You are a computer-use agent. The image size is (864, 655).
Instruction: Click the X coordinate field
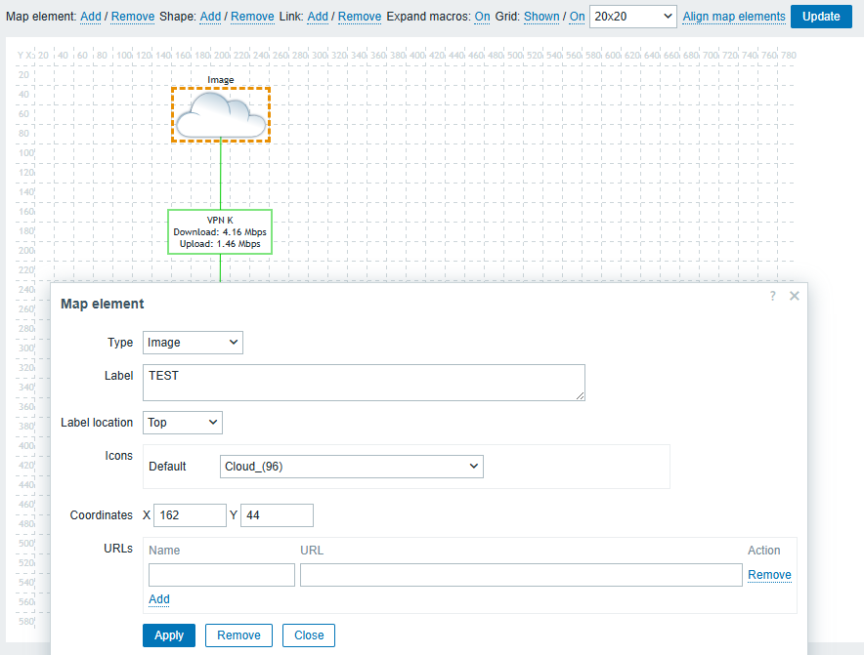(190, 515)
